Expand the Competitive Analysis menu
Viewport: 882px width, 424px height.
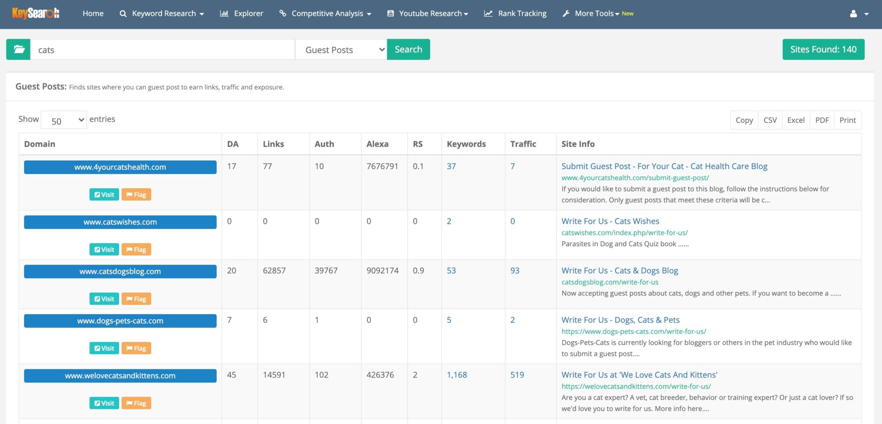click(x=325, y=13)
